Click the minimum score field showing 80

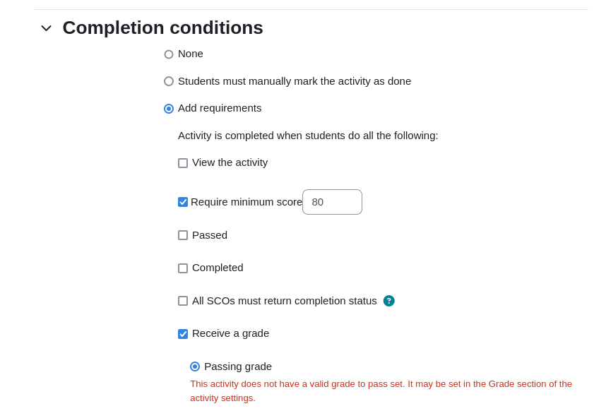tap(332, 202)
